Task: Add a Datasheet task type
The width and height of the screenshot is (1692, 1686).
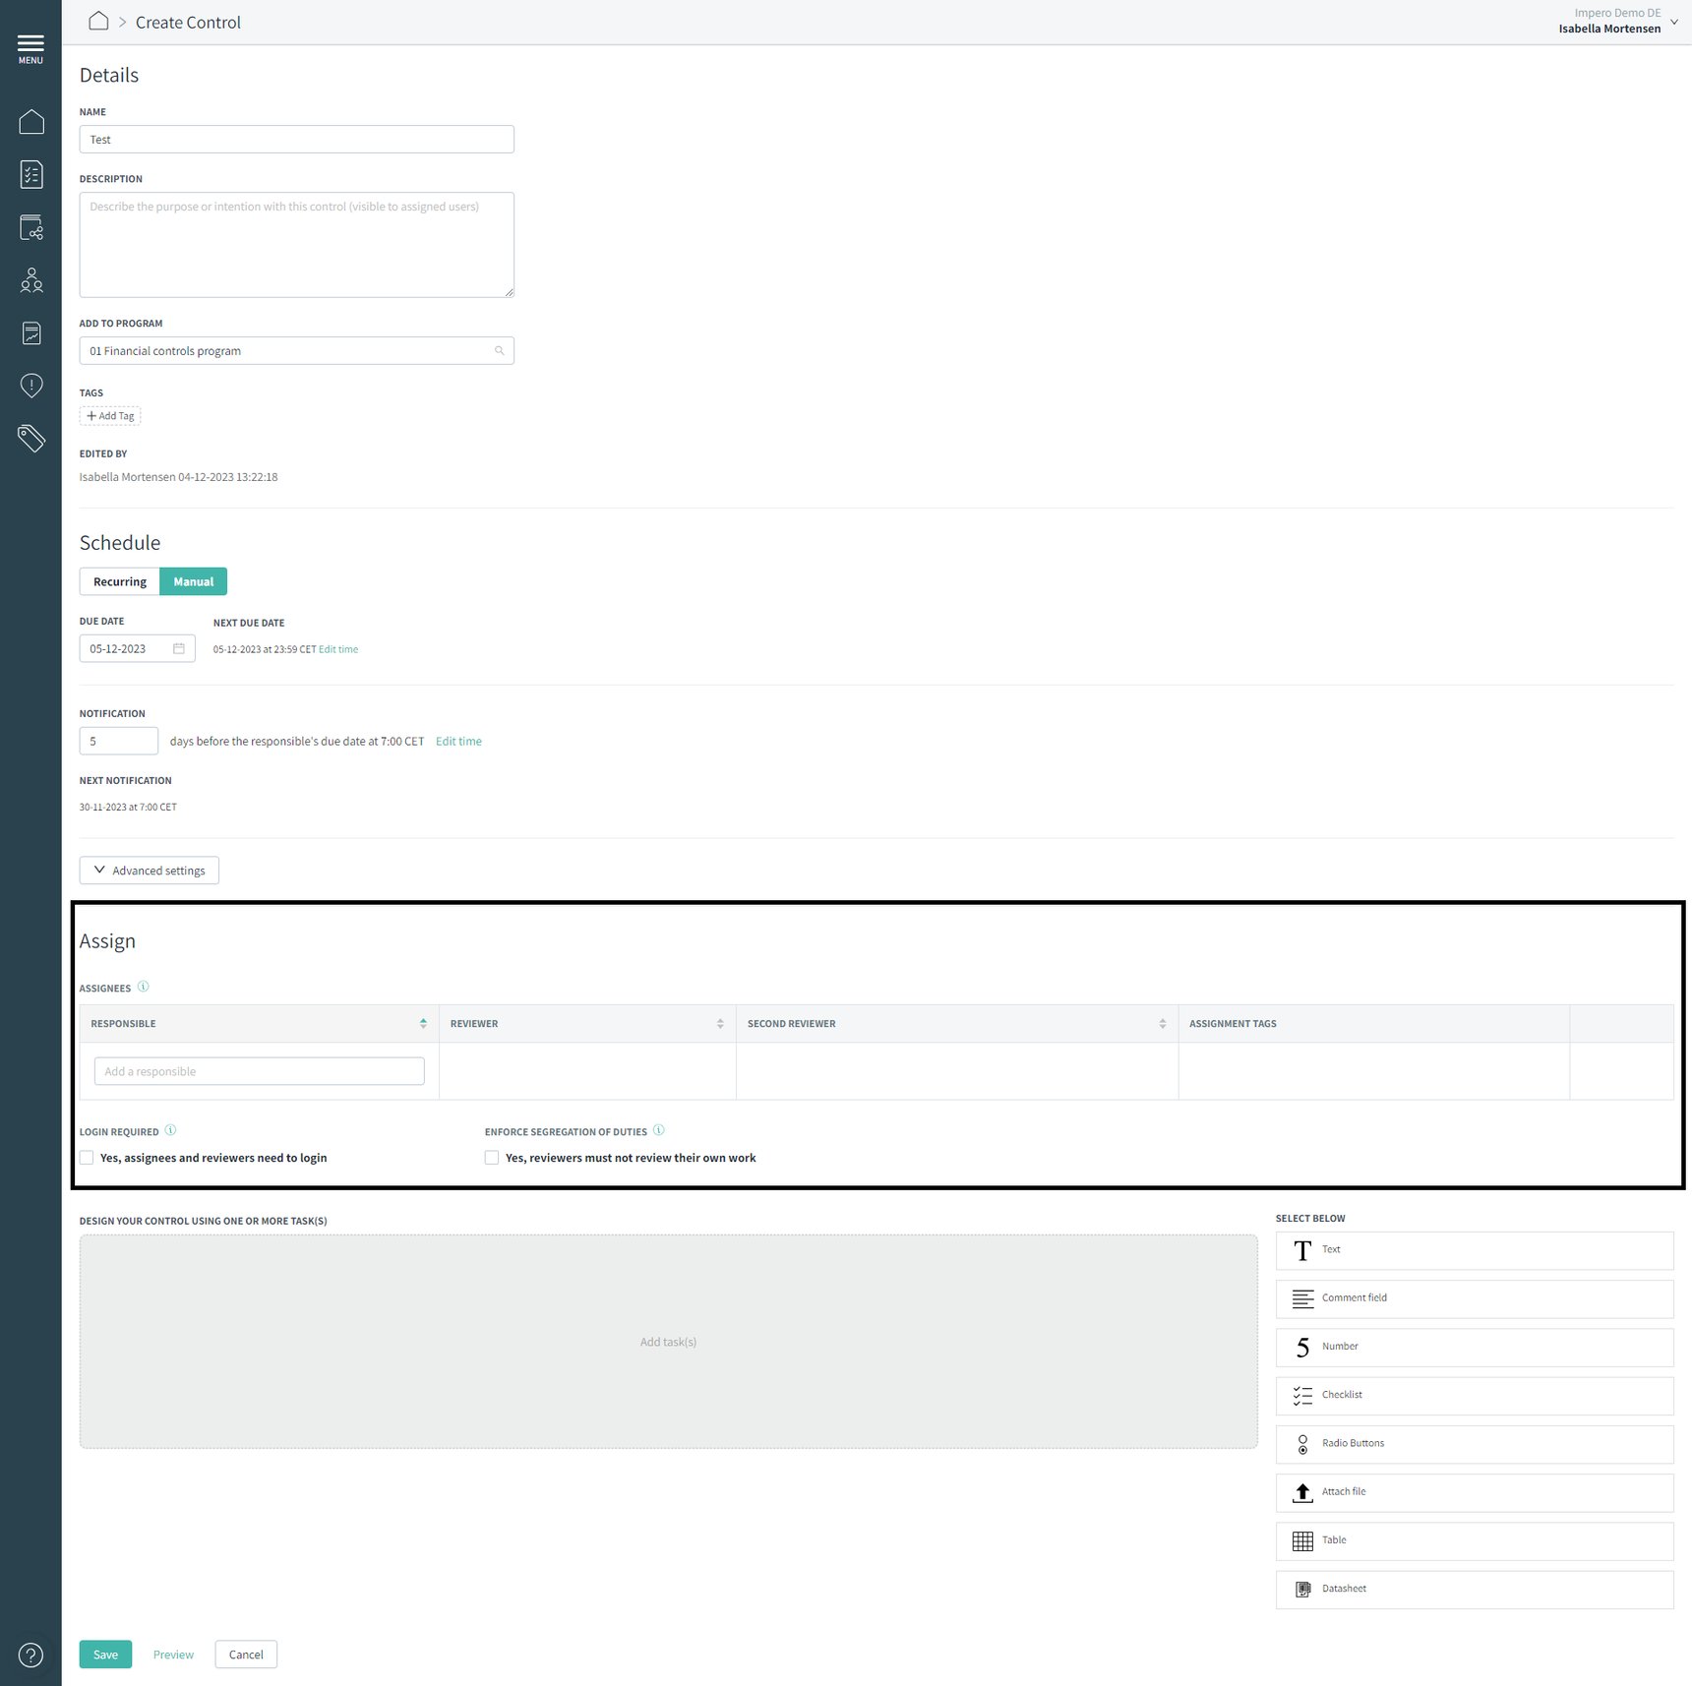Action: click(1474, 1589)
